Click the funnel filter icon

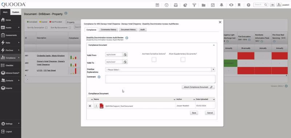[194, 5]
